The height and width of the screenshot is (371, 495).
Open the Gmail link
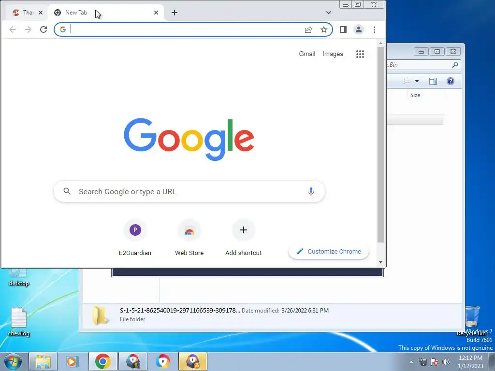click(x=307, y=54)
